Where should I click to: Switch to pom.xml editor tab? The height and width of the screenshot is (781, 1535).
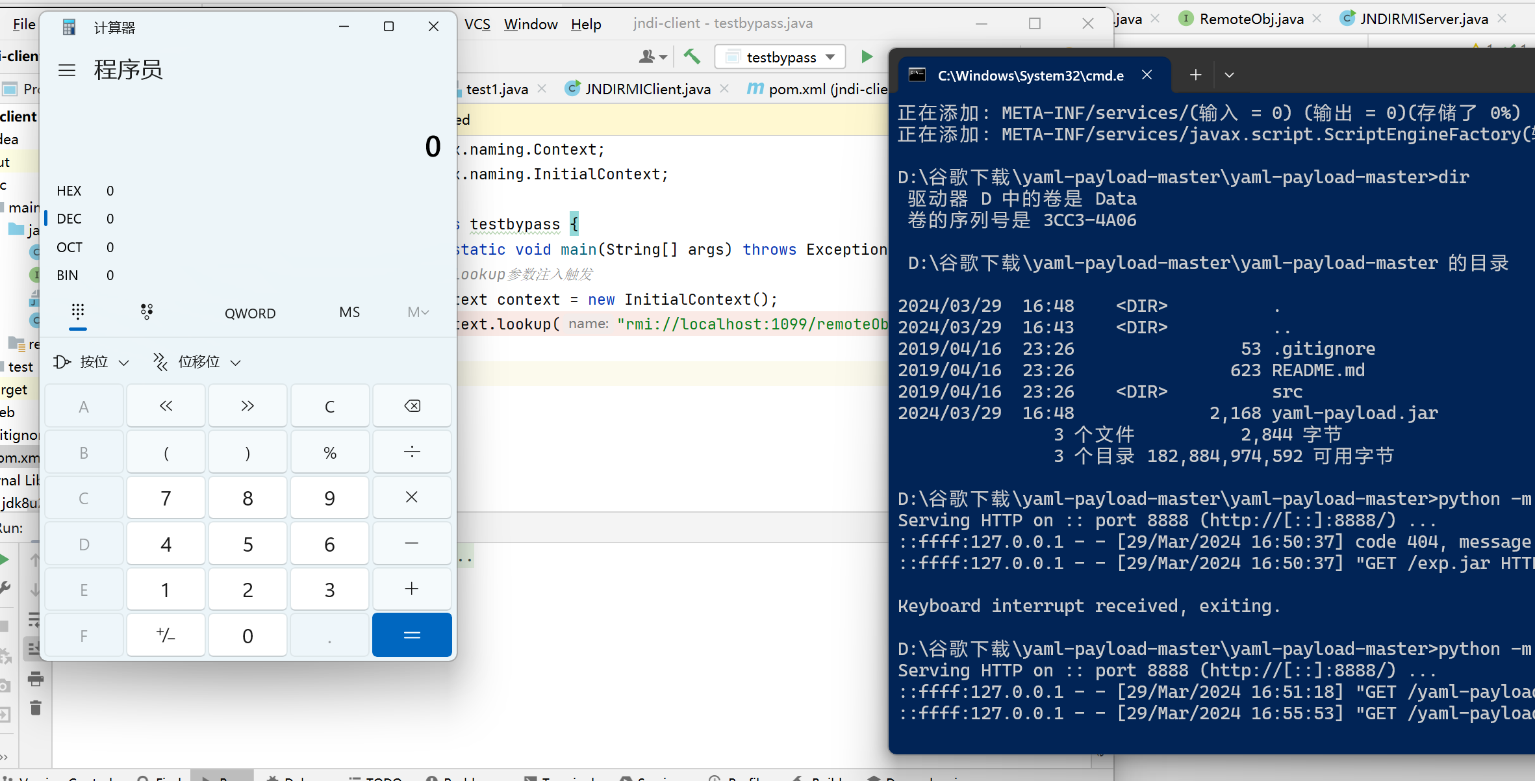click(818, 89)
